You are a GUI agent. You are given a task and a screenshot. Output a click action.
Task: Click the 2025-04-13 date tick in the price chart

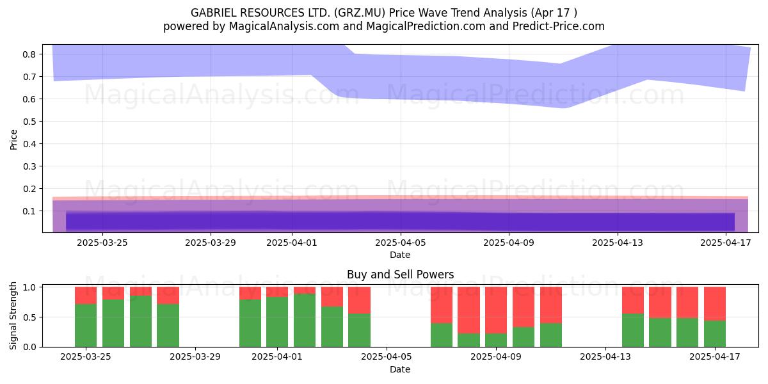pos(618,243)
